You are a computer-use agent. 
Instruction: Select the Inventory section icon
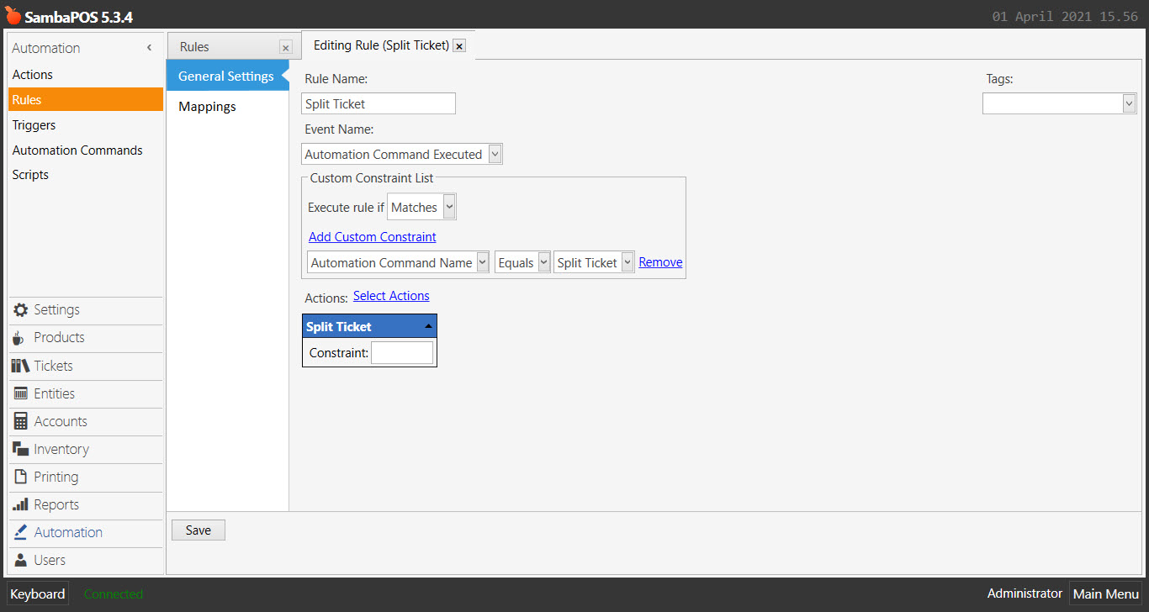(19, 449)
